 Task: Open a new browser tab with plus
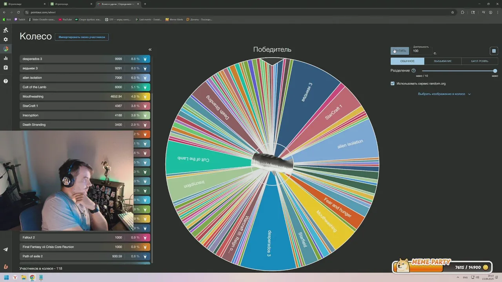[x=145, y=4]
